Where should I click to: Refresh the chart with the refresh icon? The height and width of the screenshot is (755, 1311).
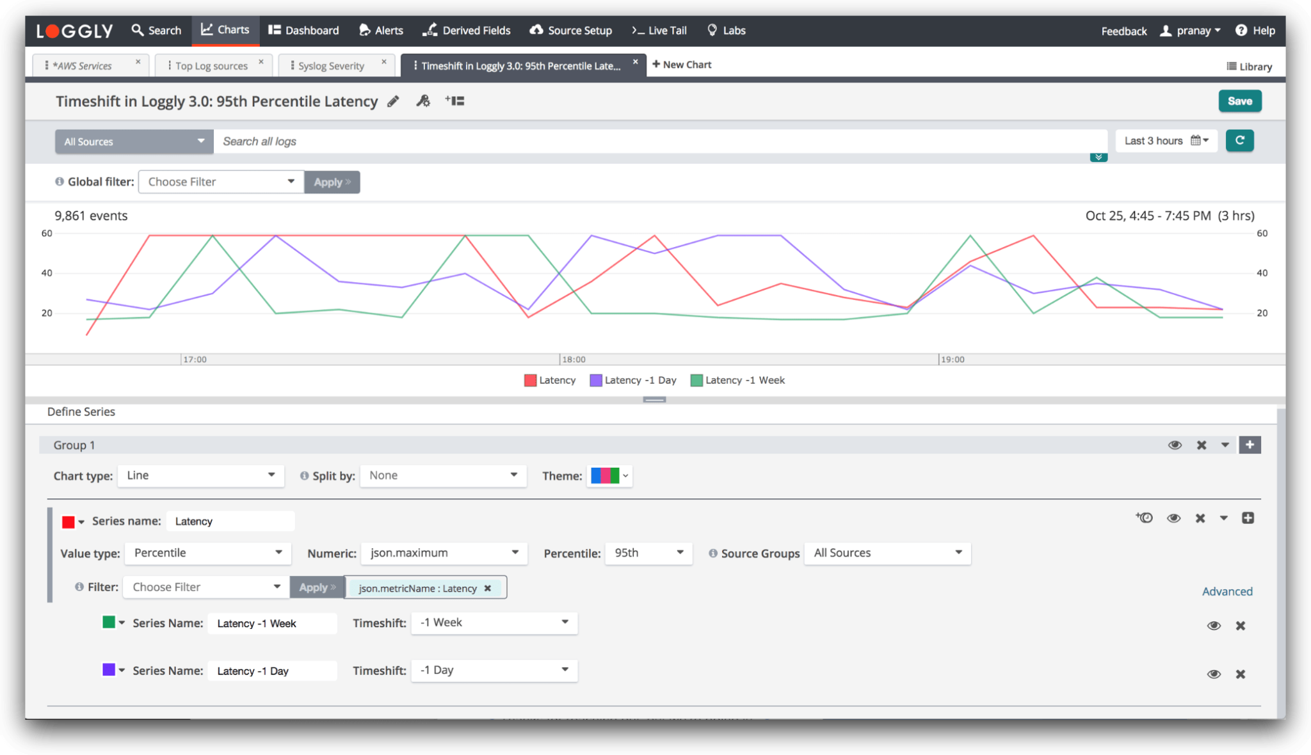(x=1240, y=141)
